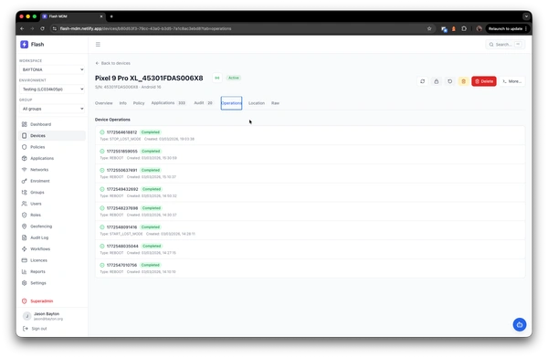Open the Roles icon in the sidebar
Screen dimensions: 548x358
pos(24,215)
